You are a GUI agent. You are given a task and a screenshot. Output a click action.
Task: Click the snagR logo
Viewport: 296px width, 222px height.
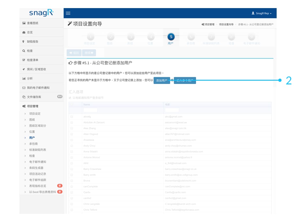[41, 13]
